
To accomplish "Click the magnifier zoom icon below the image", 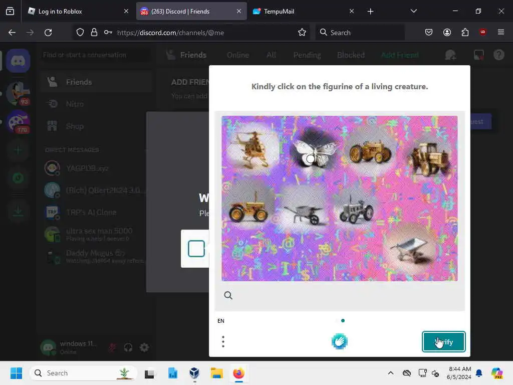I will coord(228,295).
